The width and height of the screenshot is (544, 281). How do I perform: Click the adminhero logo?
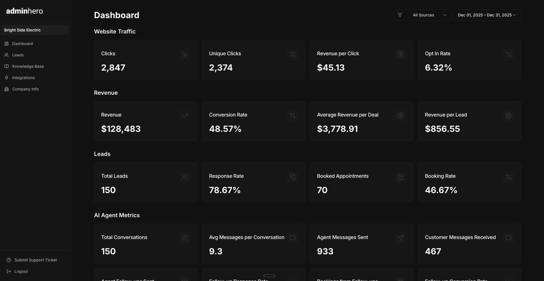pos(25,11)
